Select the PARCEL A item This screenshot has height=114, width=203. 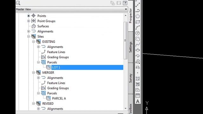tap(59, 98)
